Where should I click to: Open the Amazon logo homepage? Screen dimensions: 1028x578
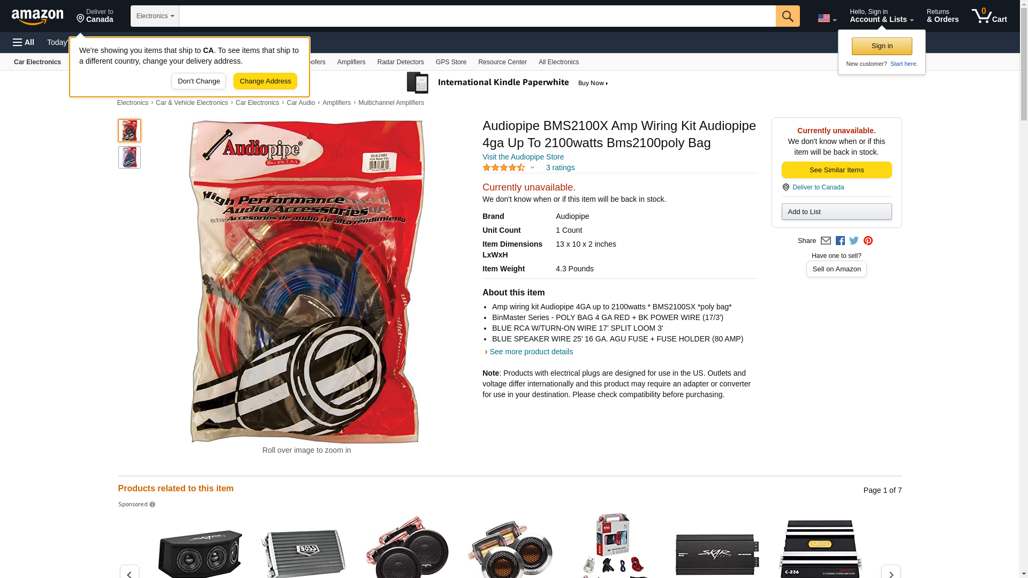coord(37,17)
